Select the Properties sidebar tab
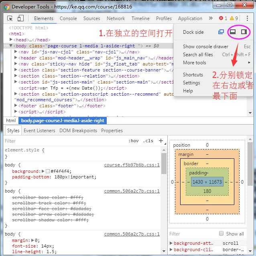The height and width of the screenshot is (256, 256). pos(112,131)
